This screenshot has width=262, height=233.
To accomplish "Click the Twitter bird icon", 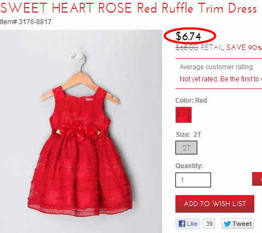I will 227,224.
